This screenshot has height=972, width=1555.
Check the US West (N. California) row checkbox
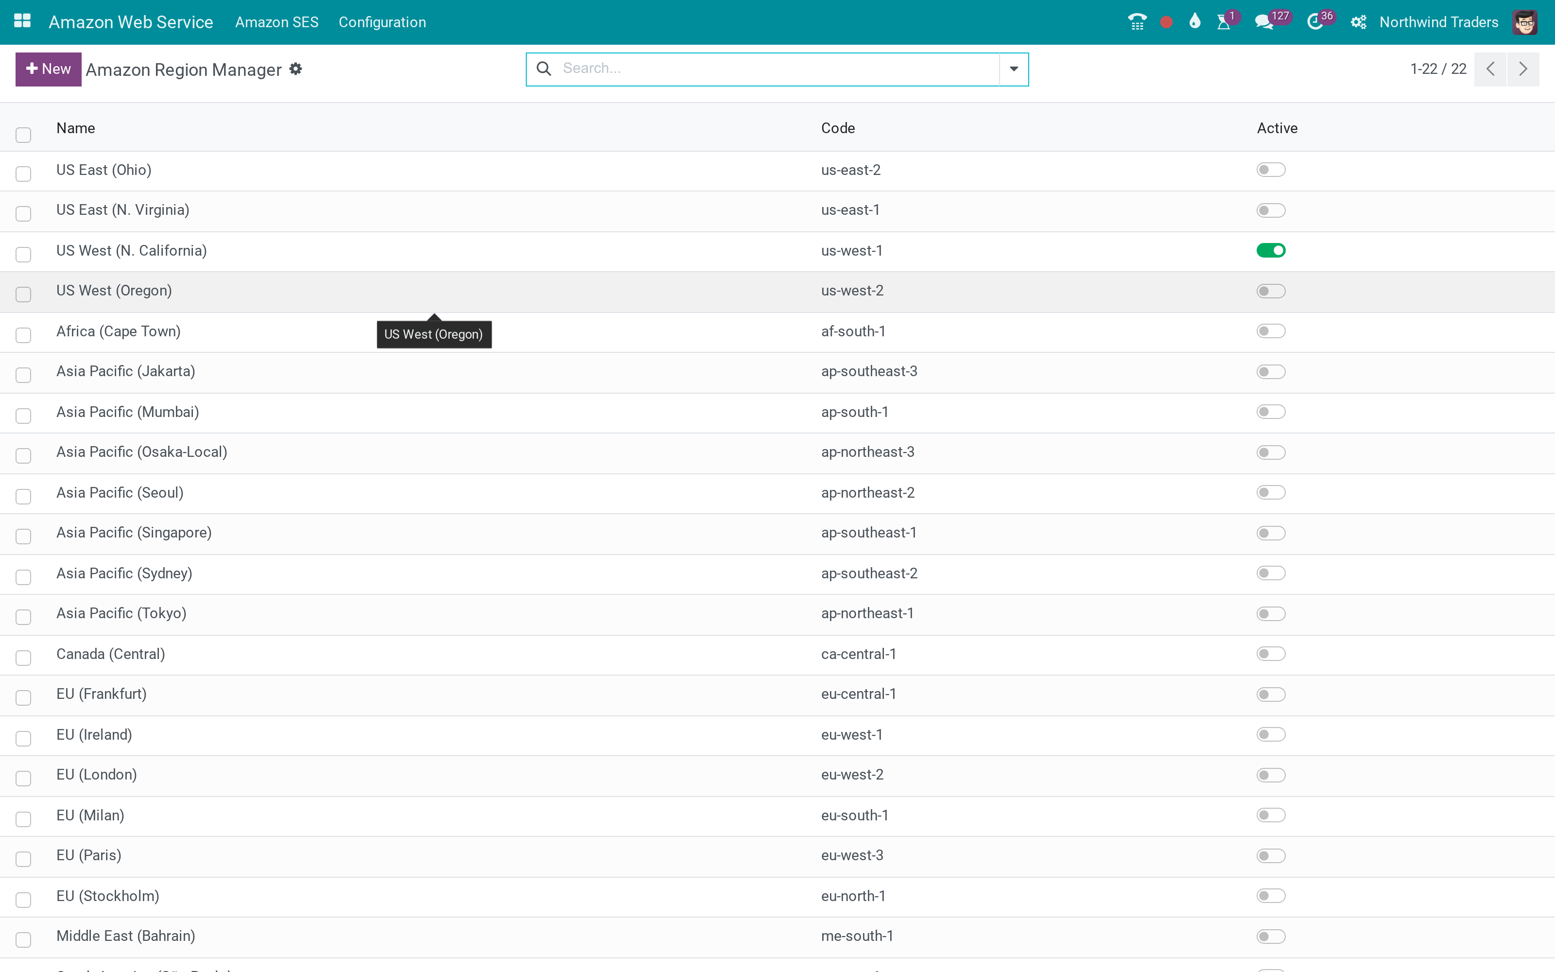[x=23, y=254]
